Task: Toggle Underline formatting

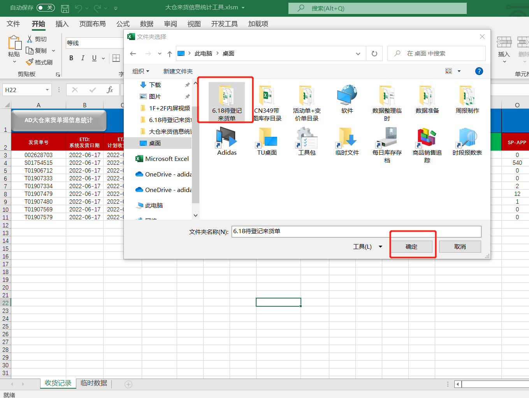Action: click(x=94, y=58)
